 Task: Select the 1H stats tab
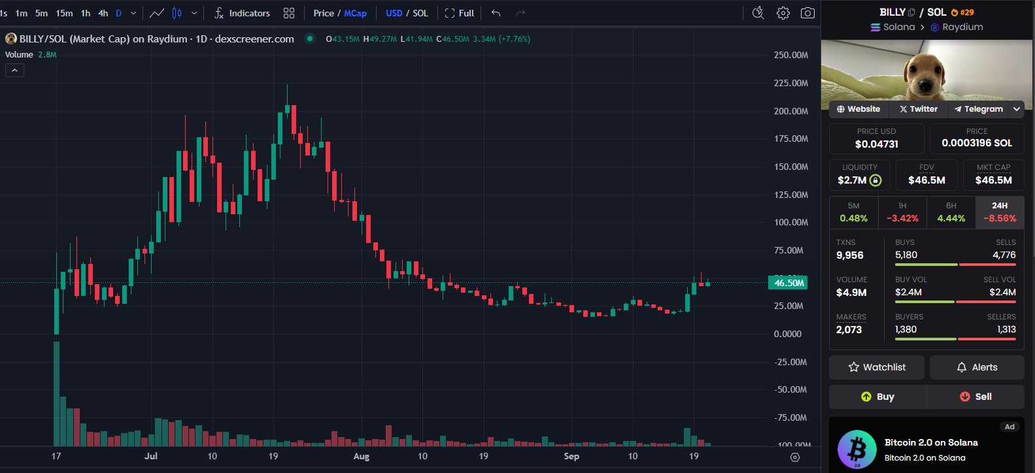[902, 212]
